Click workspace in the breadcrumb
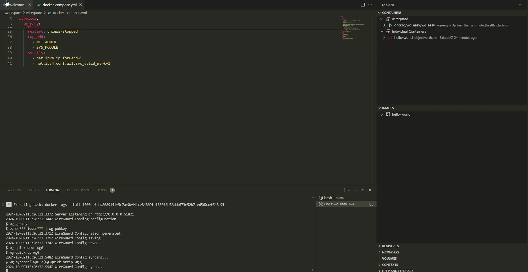The height and width of the screenshot is (272, 528). coord(13,13)
